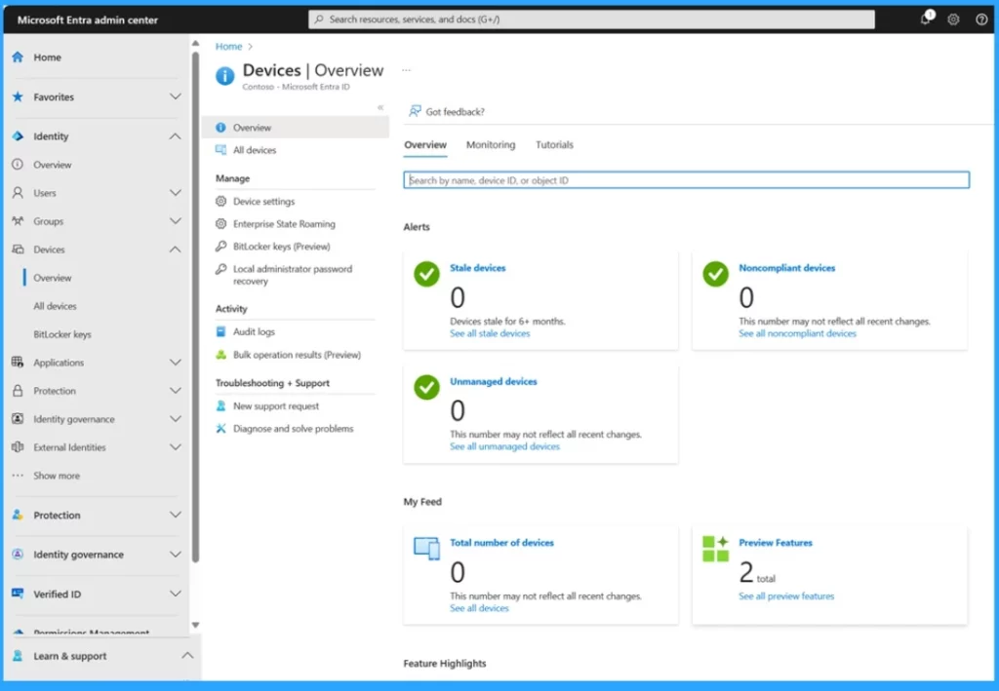Viewport: 999px width, 691px height.
Task: Click the Device settings gear icon
Action: pos(220,201)
